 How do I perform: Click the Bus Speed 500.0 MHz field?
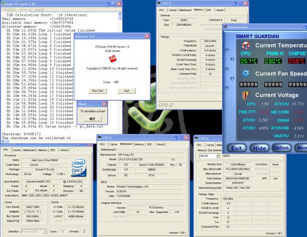click(33, 216)
